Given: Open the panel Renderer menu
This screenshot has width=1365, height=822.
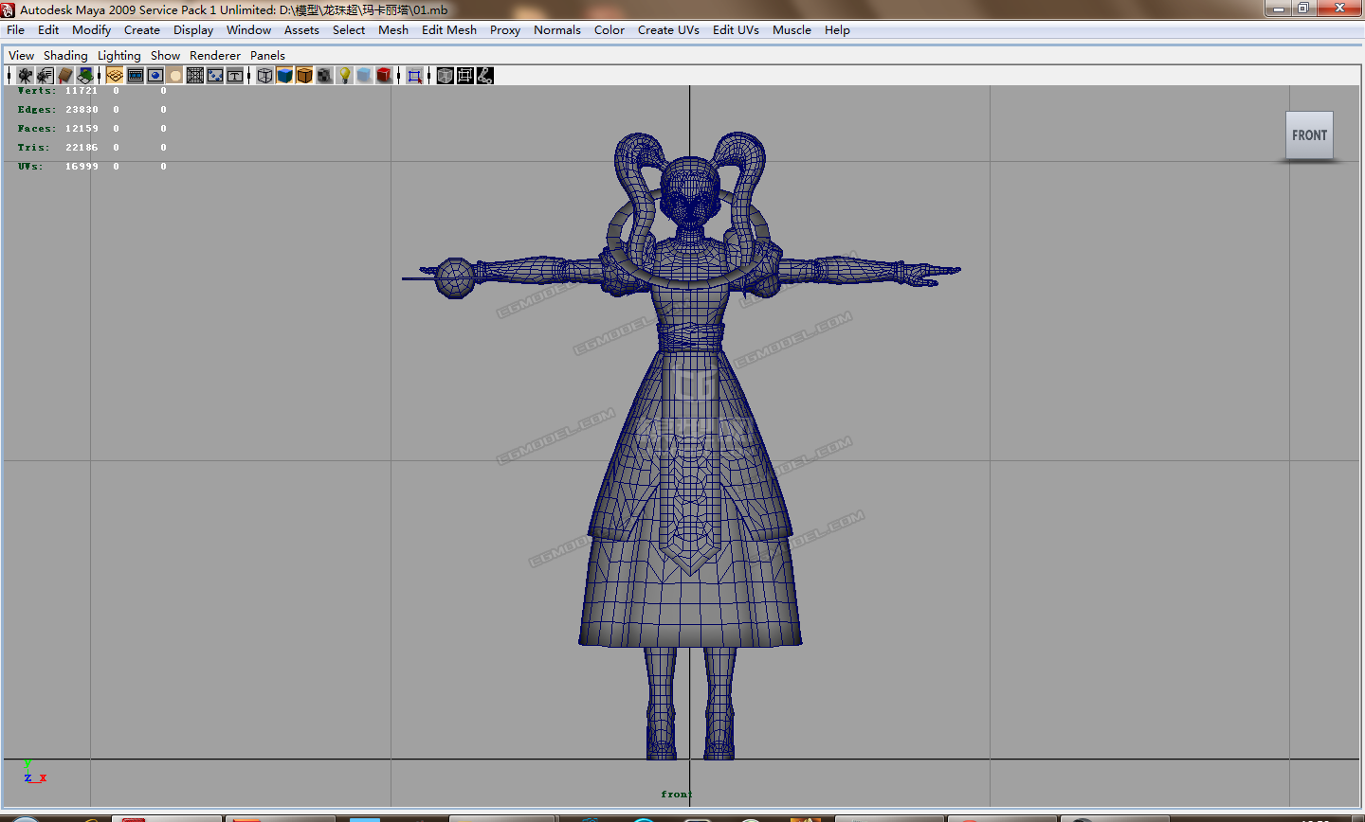Looking at the screenshot, I should coord(215,56).
